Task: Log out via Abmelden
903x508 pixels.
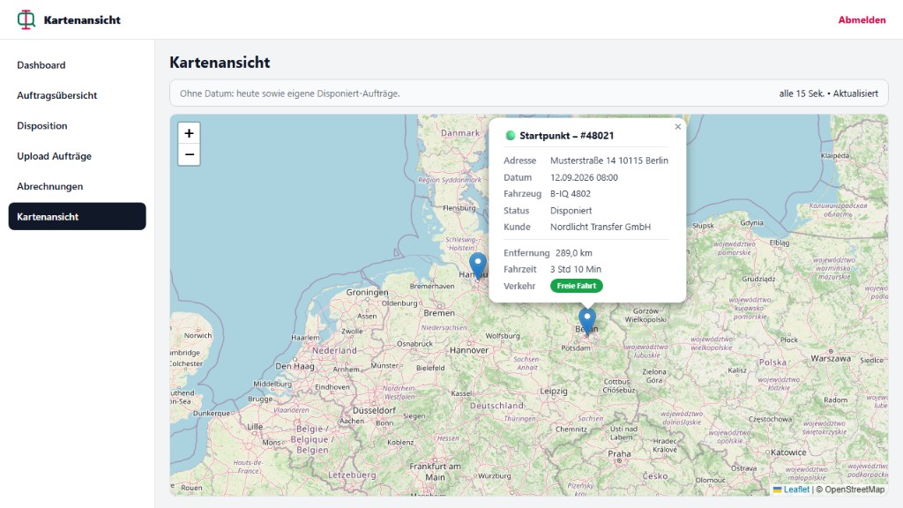Action: [x=862, y=19]
